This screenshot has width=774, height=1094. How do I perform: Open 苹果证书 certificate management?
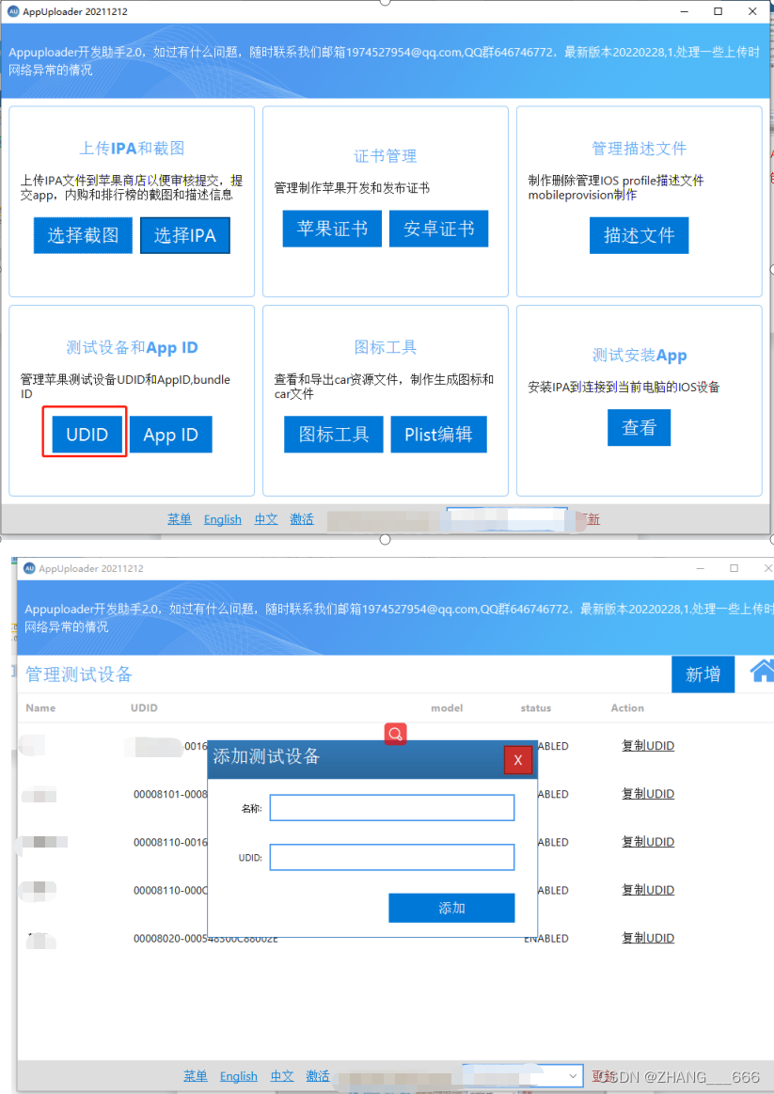[332, 229]
